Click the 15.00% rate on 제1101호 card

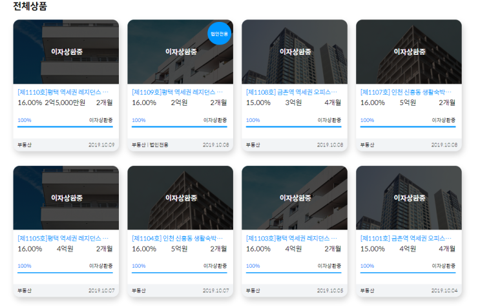pos(372,249)
